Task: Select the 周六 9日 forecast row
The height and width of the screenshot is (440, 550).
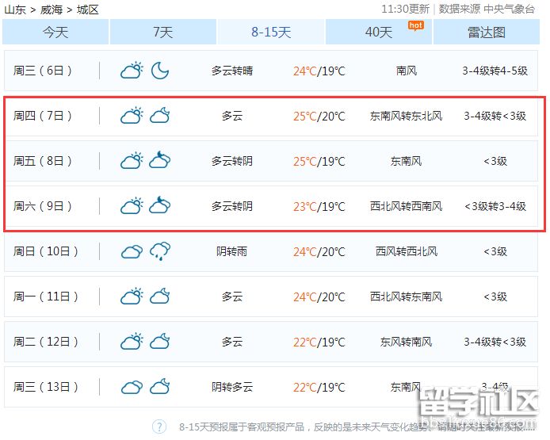Action: pyautogui.click(x=275, y=207)
